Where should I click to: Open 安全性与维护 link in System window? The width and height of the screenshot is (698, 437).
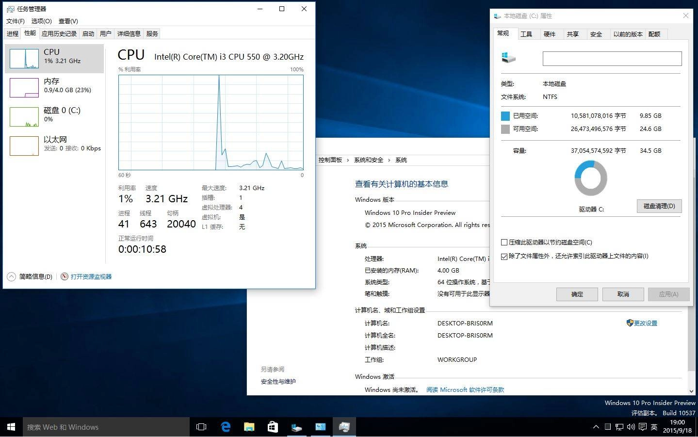point(278,382)
